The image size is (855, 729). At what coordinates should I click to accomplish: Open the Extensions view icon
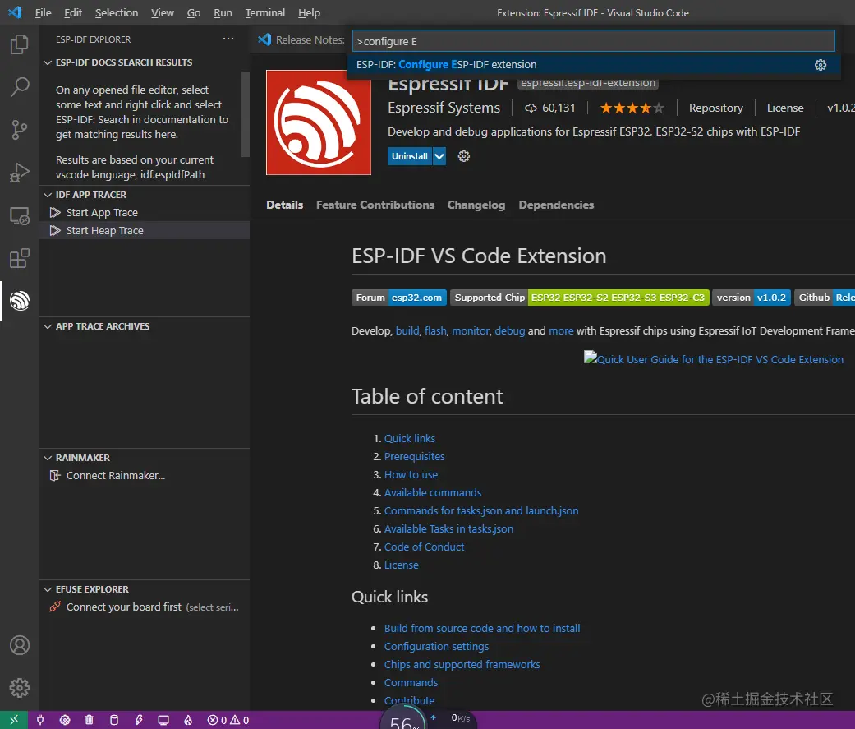coord(20,258)
